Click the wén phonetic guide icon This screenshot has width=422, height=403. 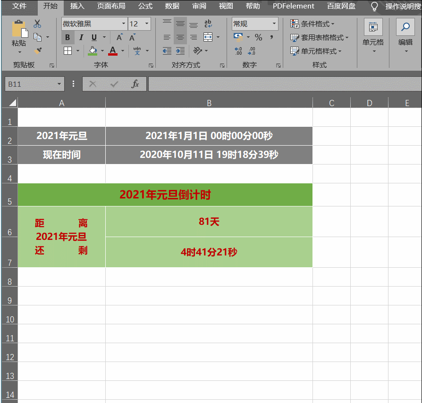137,50
